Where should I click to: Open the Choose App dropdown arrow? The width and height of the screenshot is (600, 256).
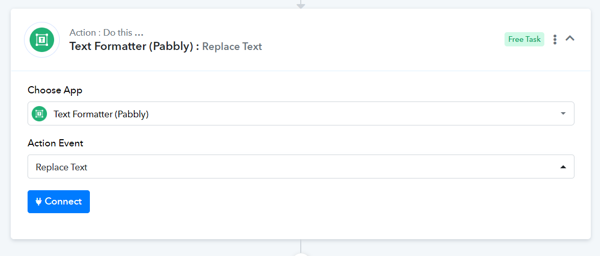563,114
